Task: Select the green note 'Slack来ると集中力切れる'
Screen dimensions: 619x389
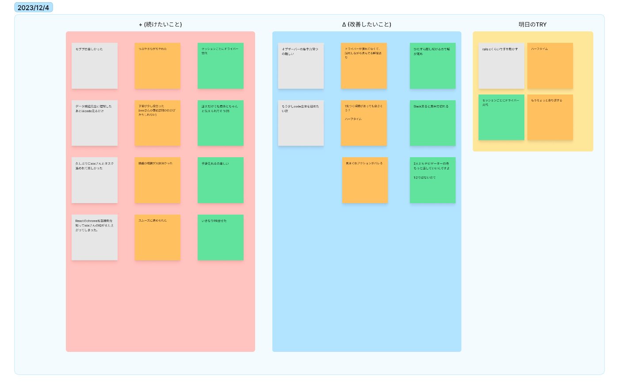Action: click(433, 123)
